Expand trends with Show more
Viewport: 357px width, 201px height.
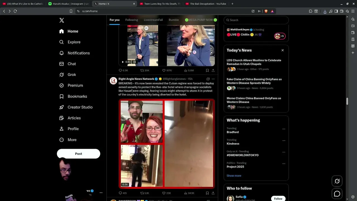(x=234, y=176)
